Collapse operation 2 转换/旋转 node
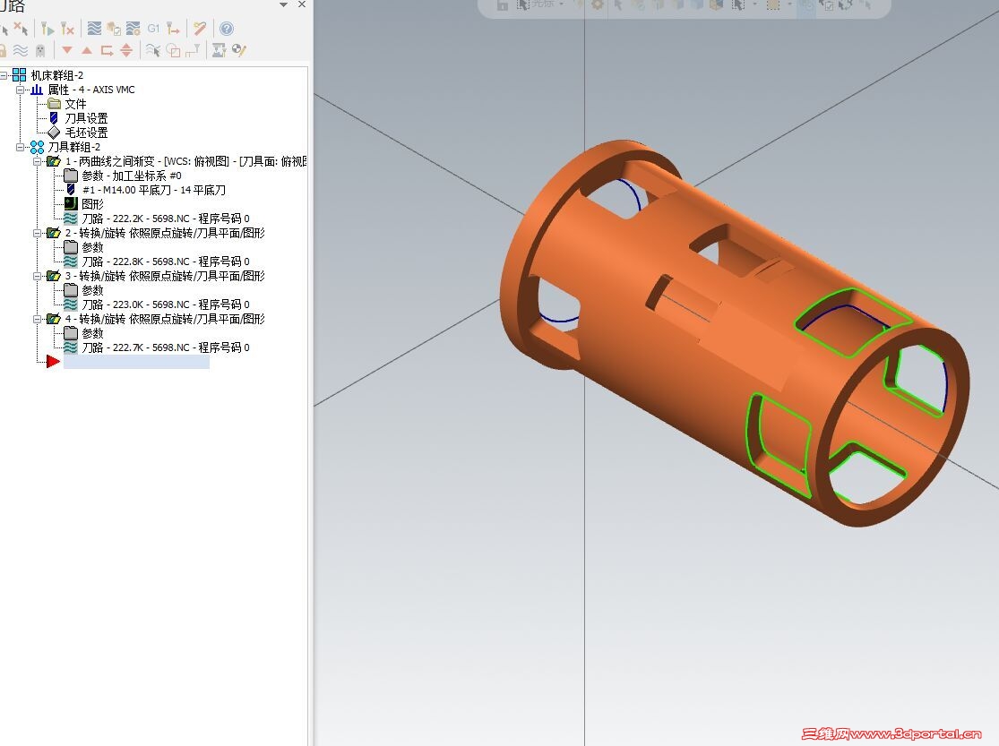The width and height of the screenshot is (999, 746). (38, 233)
